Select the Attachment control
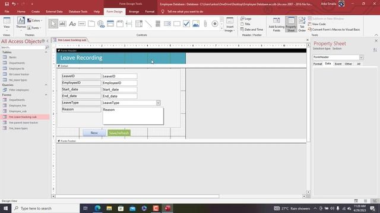Viewport: 380px width, 213px height. 205,24
